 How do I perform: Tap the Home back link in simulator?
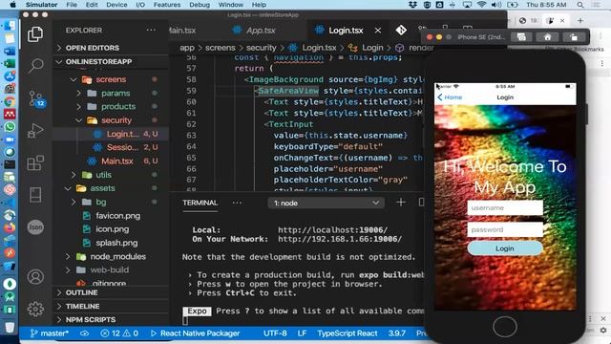pos(450,97)
